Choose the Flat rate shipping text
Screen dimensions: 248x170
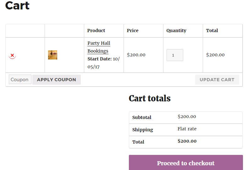pos(187,129)
